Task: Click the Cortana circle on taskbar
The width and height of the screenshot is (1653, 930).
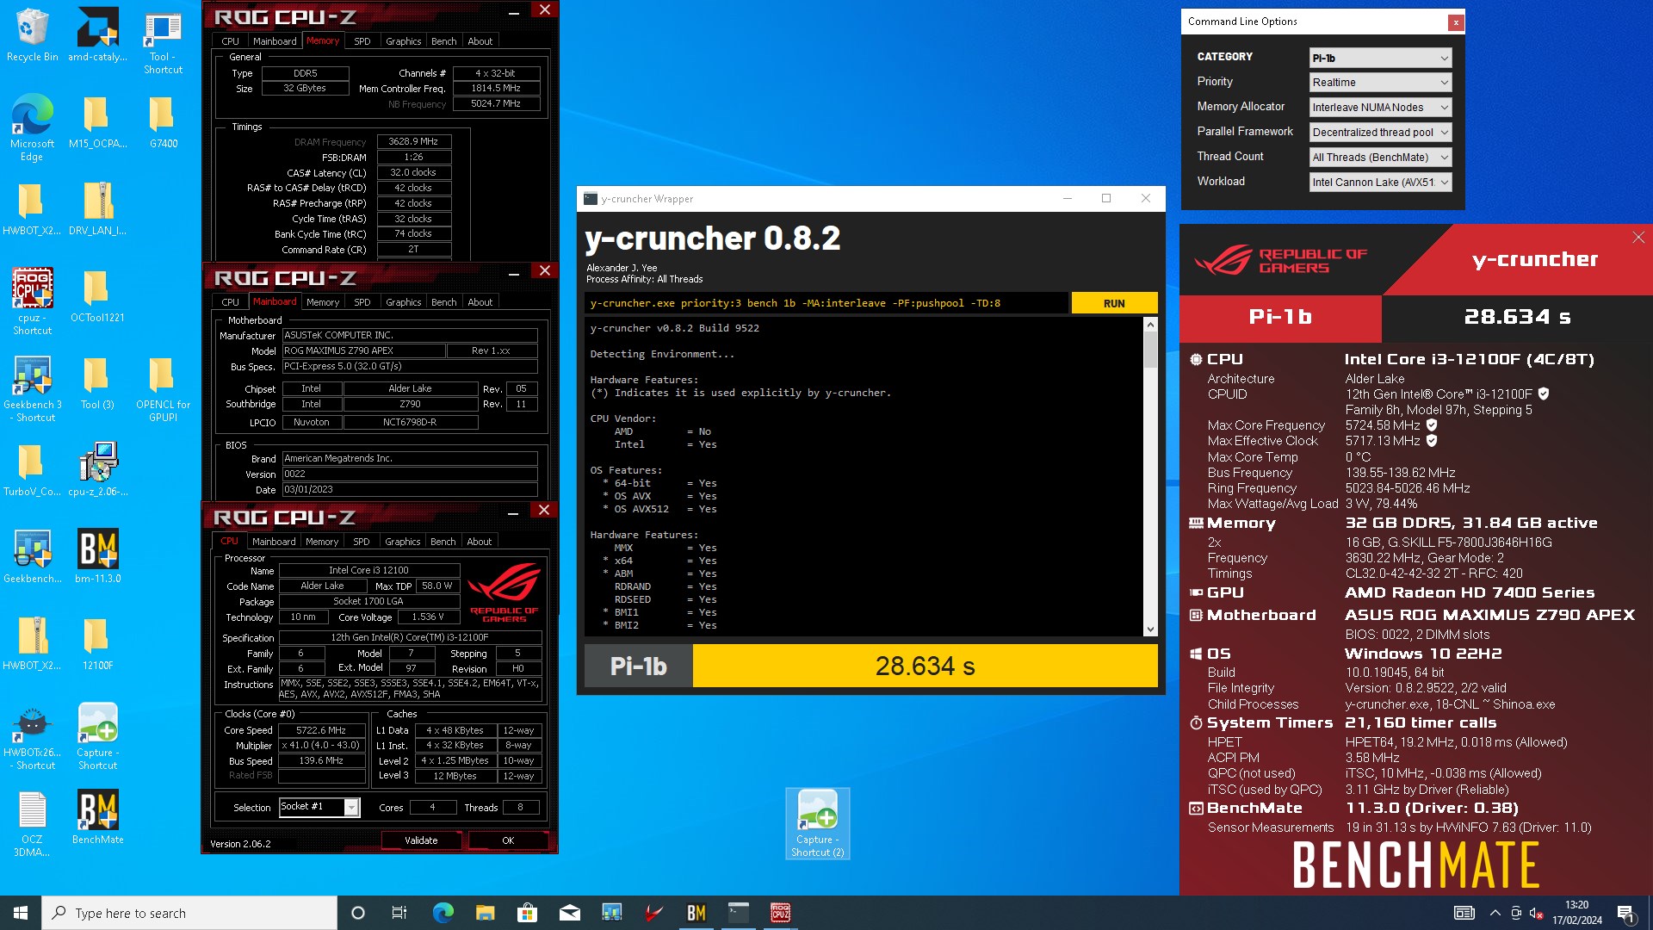Action: pos(358,913)
